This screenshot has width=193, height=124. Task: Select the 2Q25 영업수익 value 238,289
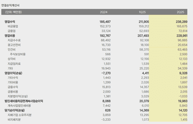pos(182,22)
